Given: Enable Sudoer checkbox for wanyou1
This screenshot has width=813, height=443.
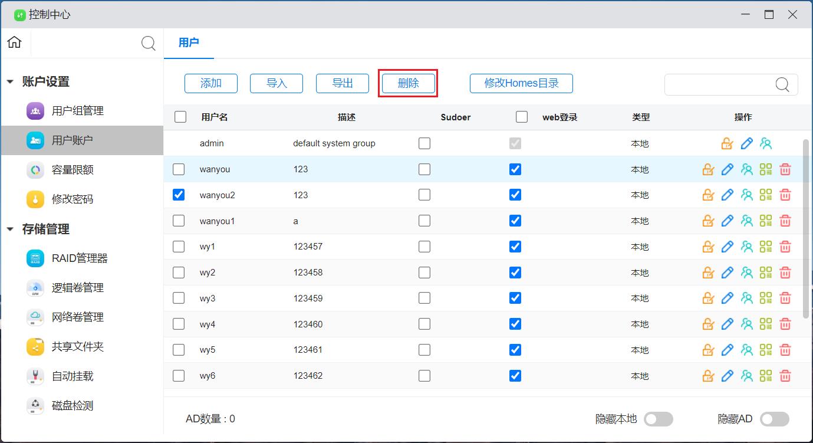Looking at the screenshot, I should coord(424,221).
